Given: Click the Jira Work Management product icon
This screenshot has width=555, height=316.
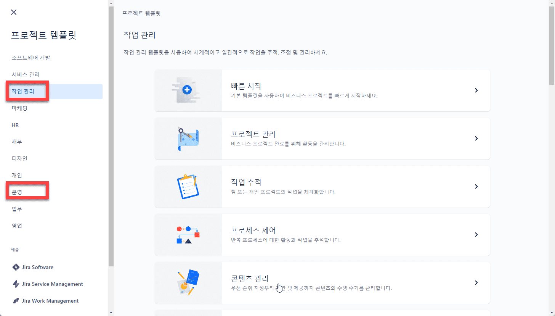Looking at the screenshot, I should tap(16, 301).
